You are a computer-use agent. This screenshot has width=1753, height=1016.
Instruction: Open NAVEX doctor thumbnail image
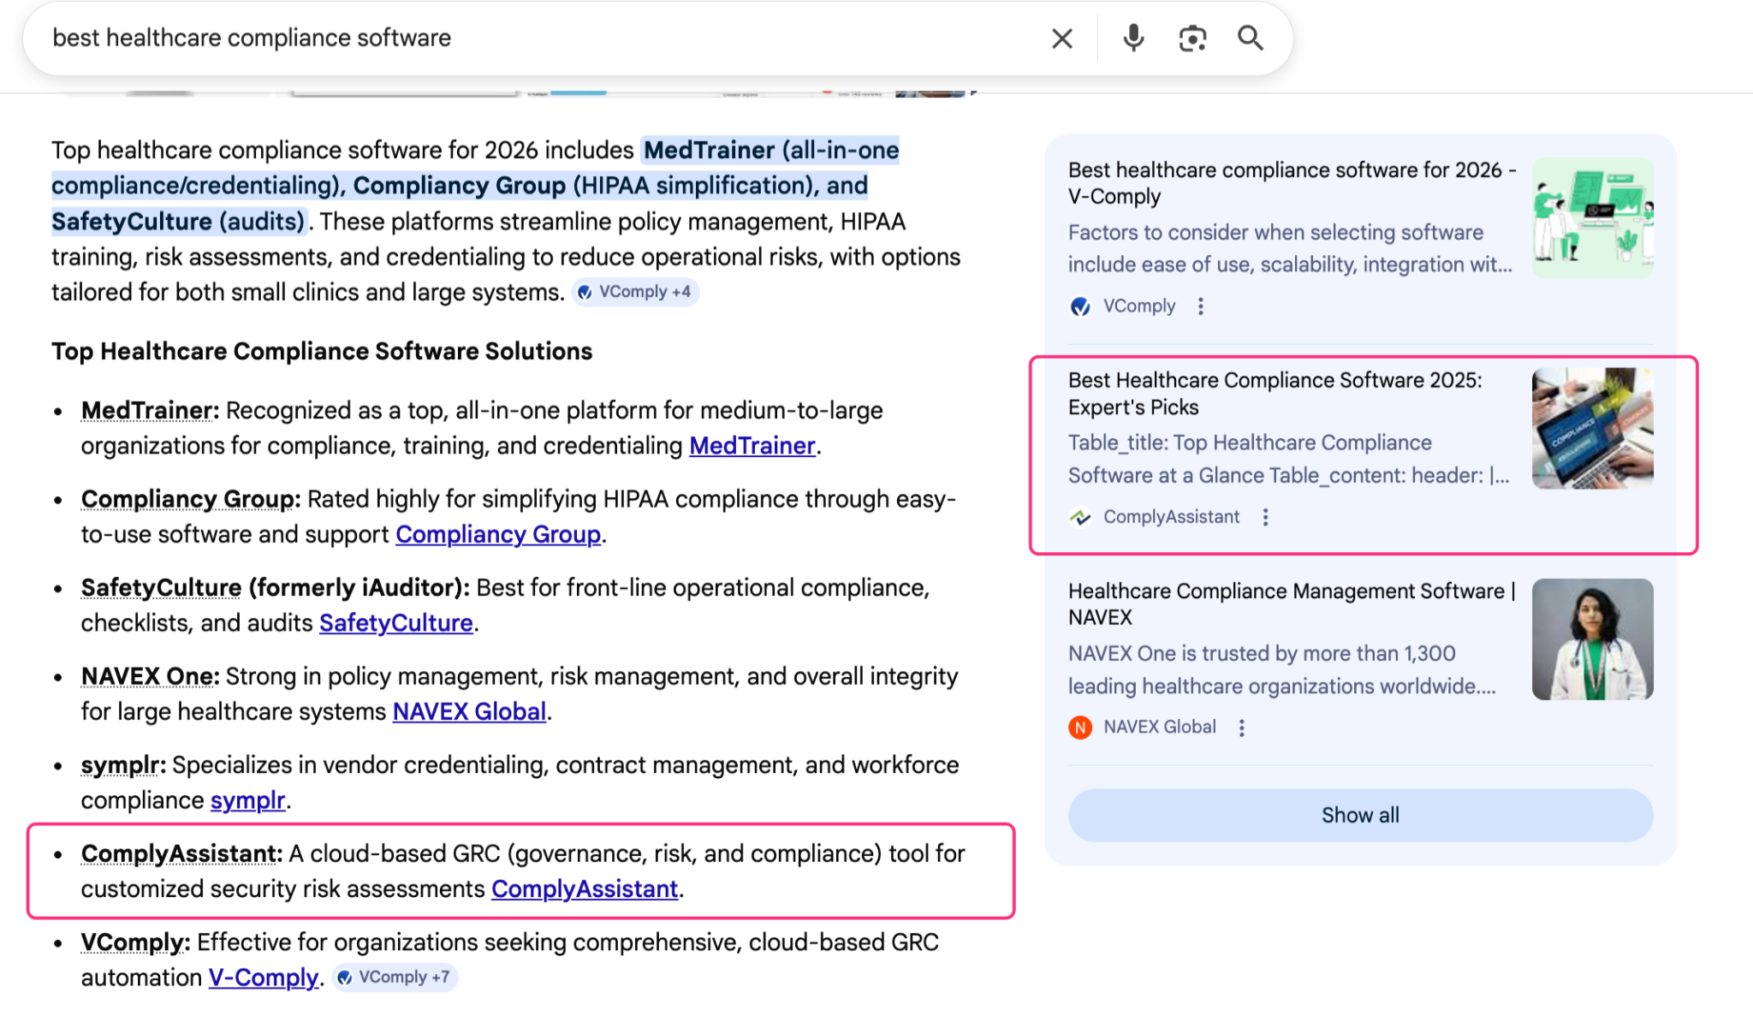[1592, 639]
